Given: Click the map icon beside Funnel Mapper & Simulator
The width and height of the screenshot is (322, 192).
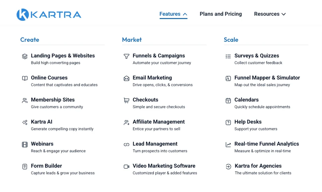Looking at the screenshot, I should (x=228, y=78).
